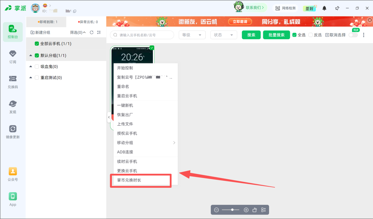Choose 重命名 from context menu
373x219 pixels.
click(146, 87)
